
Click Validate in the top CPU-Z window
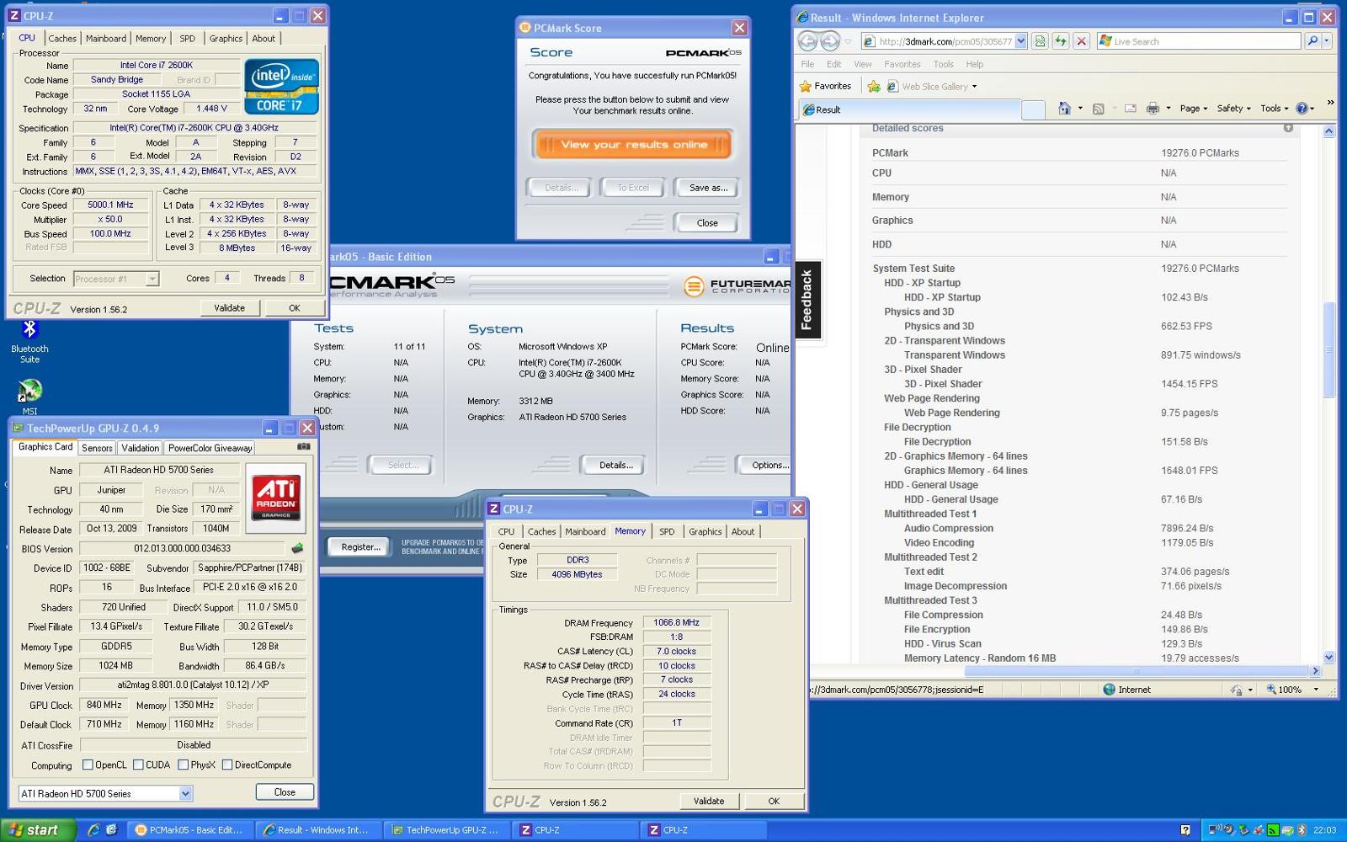(229, 308)
